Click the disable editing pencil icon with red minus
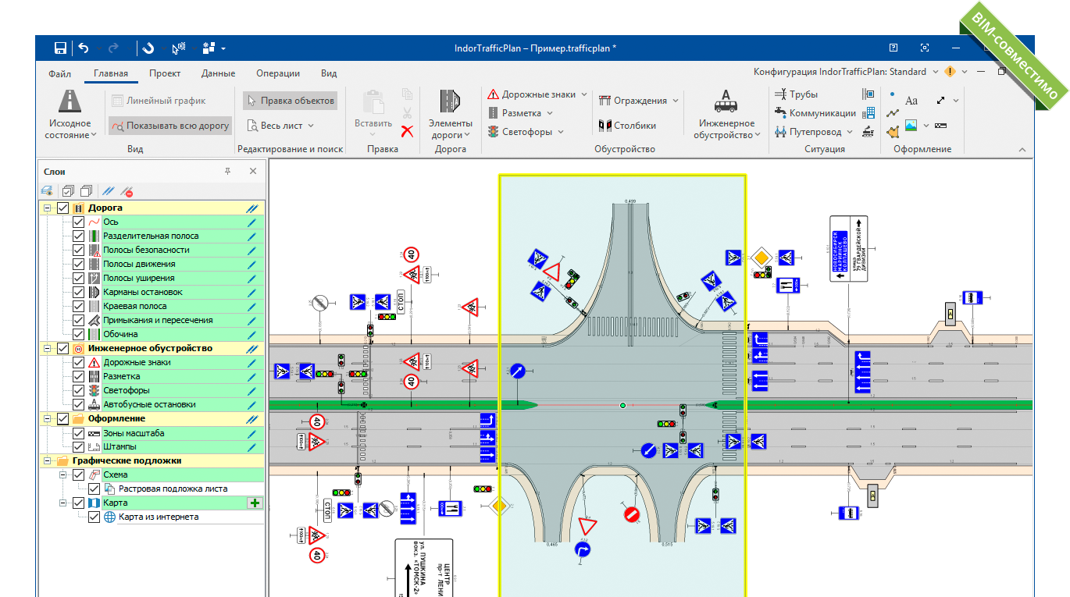Image resolution: width=1070 pixels, height=597 pixels. [128, 190]
